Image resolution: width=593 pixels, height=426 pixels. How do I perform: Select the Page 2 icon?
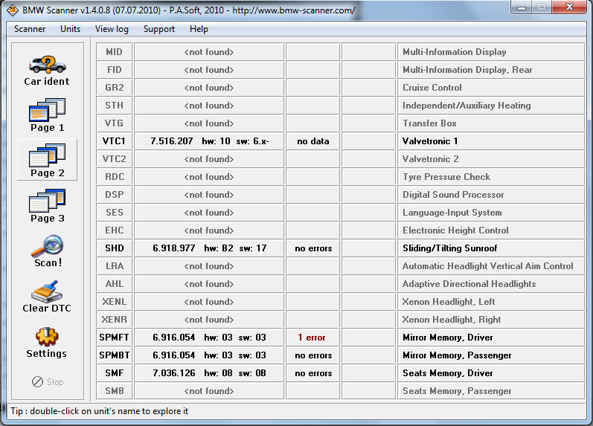click(x=47, y=156)
